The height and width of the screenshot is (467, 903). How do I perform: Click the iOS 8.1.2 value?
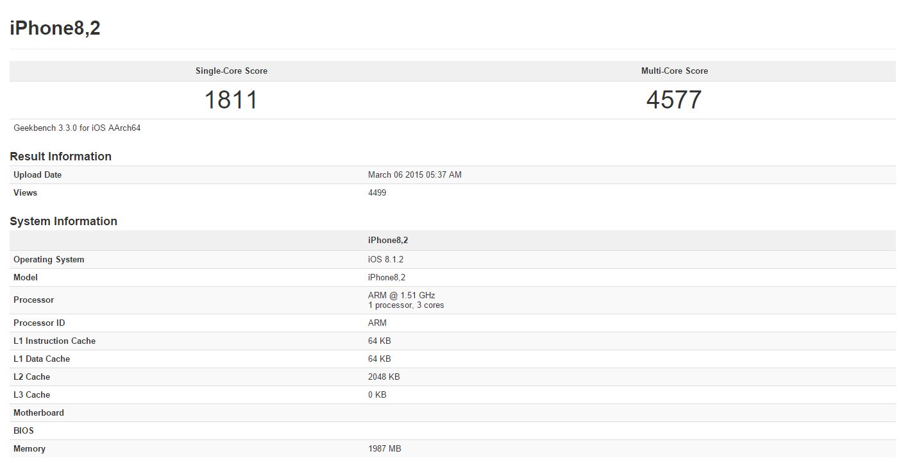(x=385, y=260)
